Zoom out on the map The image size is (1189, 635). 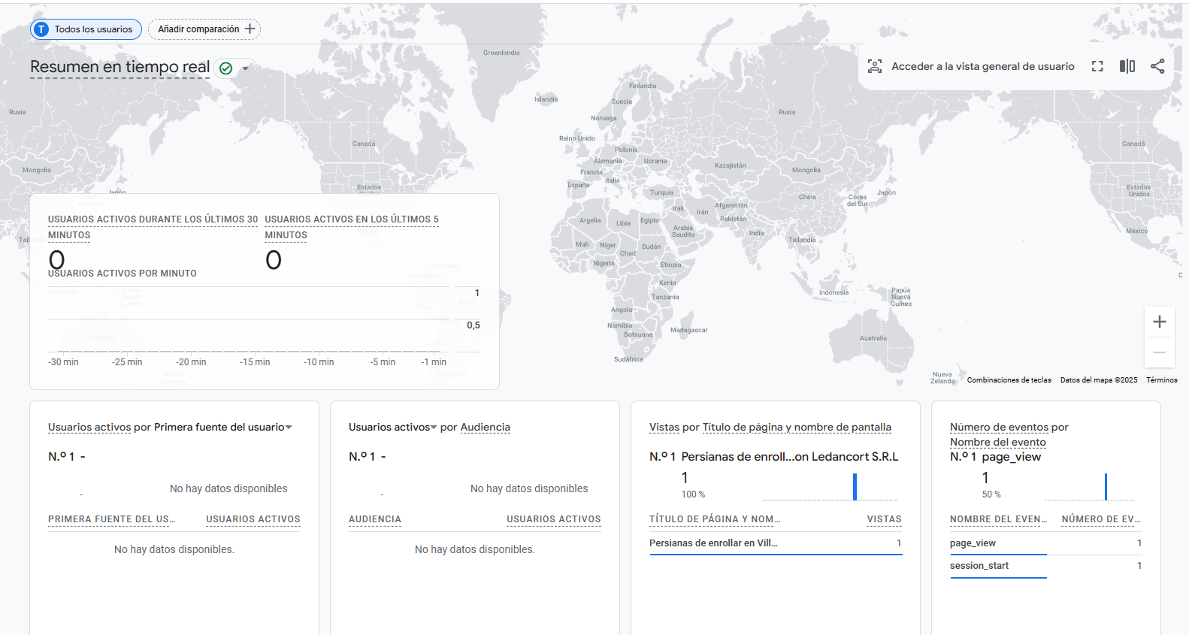pos(1160,352)
